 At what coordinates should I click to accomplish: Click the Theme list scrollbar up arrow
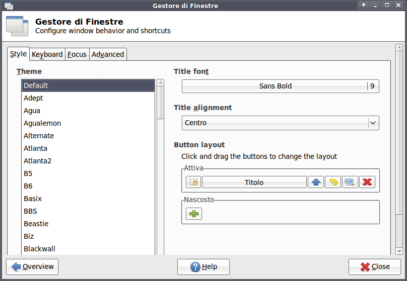pos(161,83)
